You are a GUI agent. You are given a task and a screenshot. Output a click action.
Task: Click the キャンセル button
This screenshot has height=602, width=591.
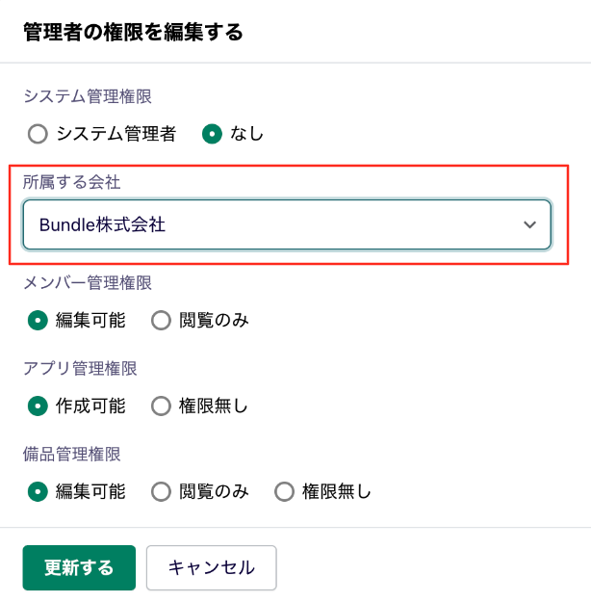[x=211, y=568]
